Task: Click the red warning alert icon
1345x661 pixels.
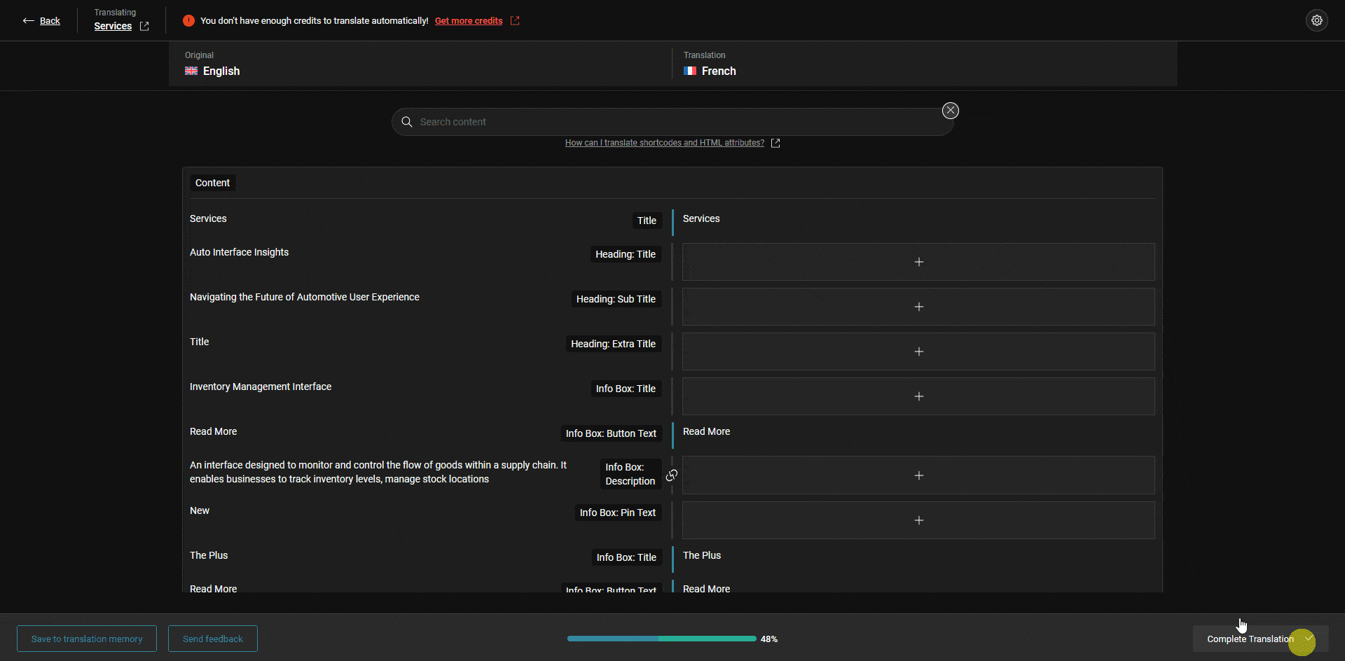Action: [188, 20]
